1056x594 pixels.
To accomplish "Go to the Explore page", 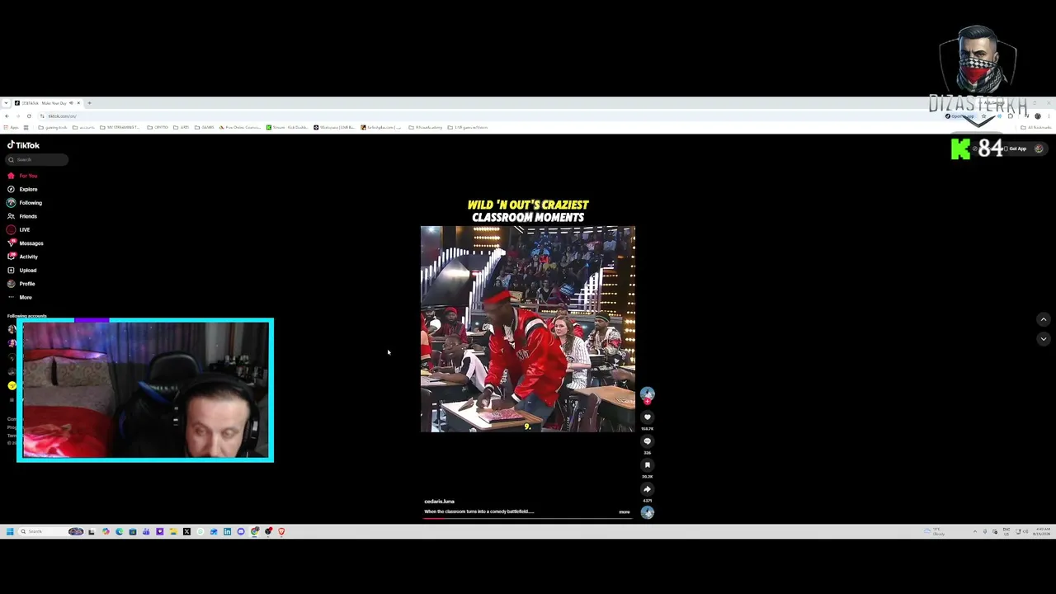I will [23, 189].
